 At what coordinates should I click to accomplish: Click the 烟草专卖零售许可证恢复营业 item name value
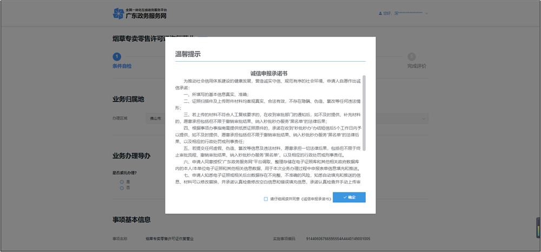click(170, 238)
